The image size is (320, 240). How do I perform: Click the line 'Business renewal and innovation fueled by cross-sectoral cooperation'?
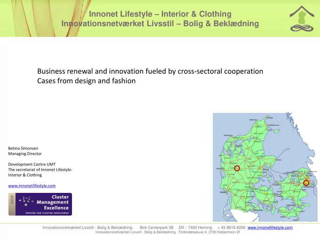pyautogui.click(x=150, y=71)
